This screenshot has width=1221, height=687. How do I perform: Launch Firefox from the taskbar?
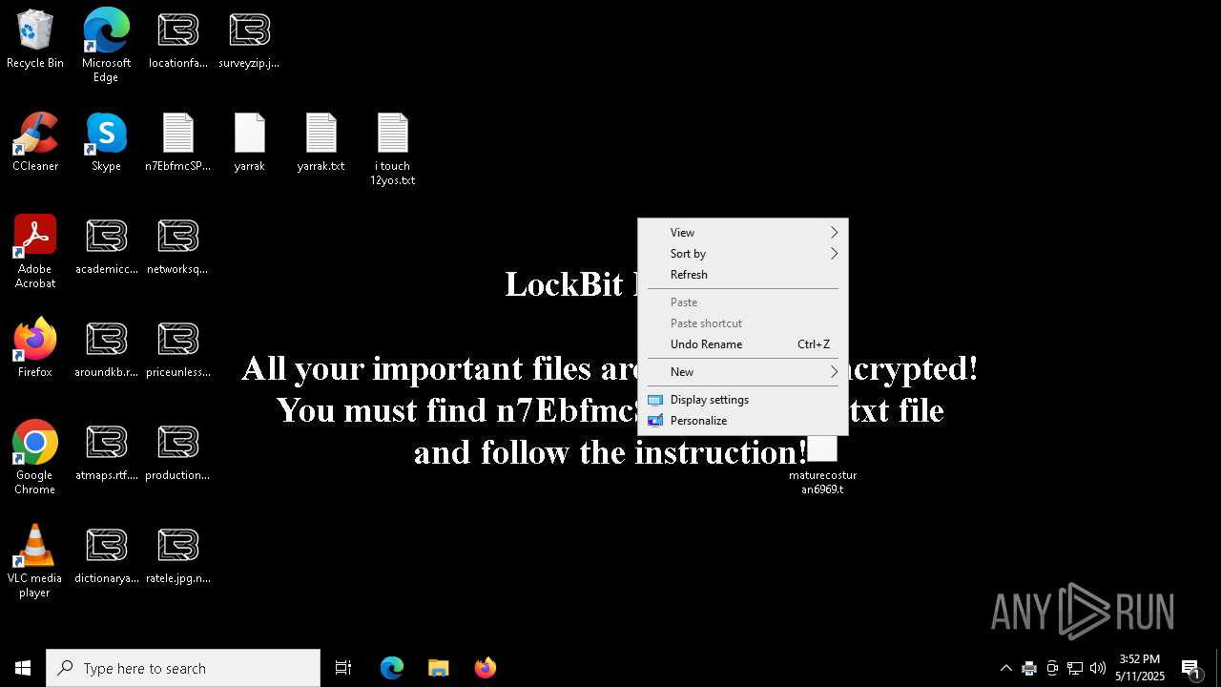tap(485, 668)
